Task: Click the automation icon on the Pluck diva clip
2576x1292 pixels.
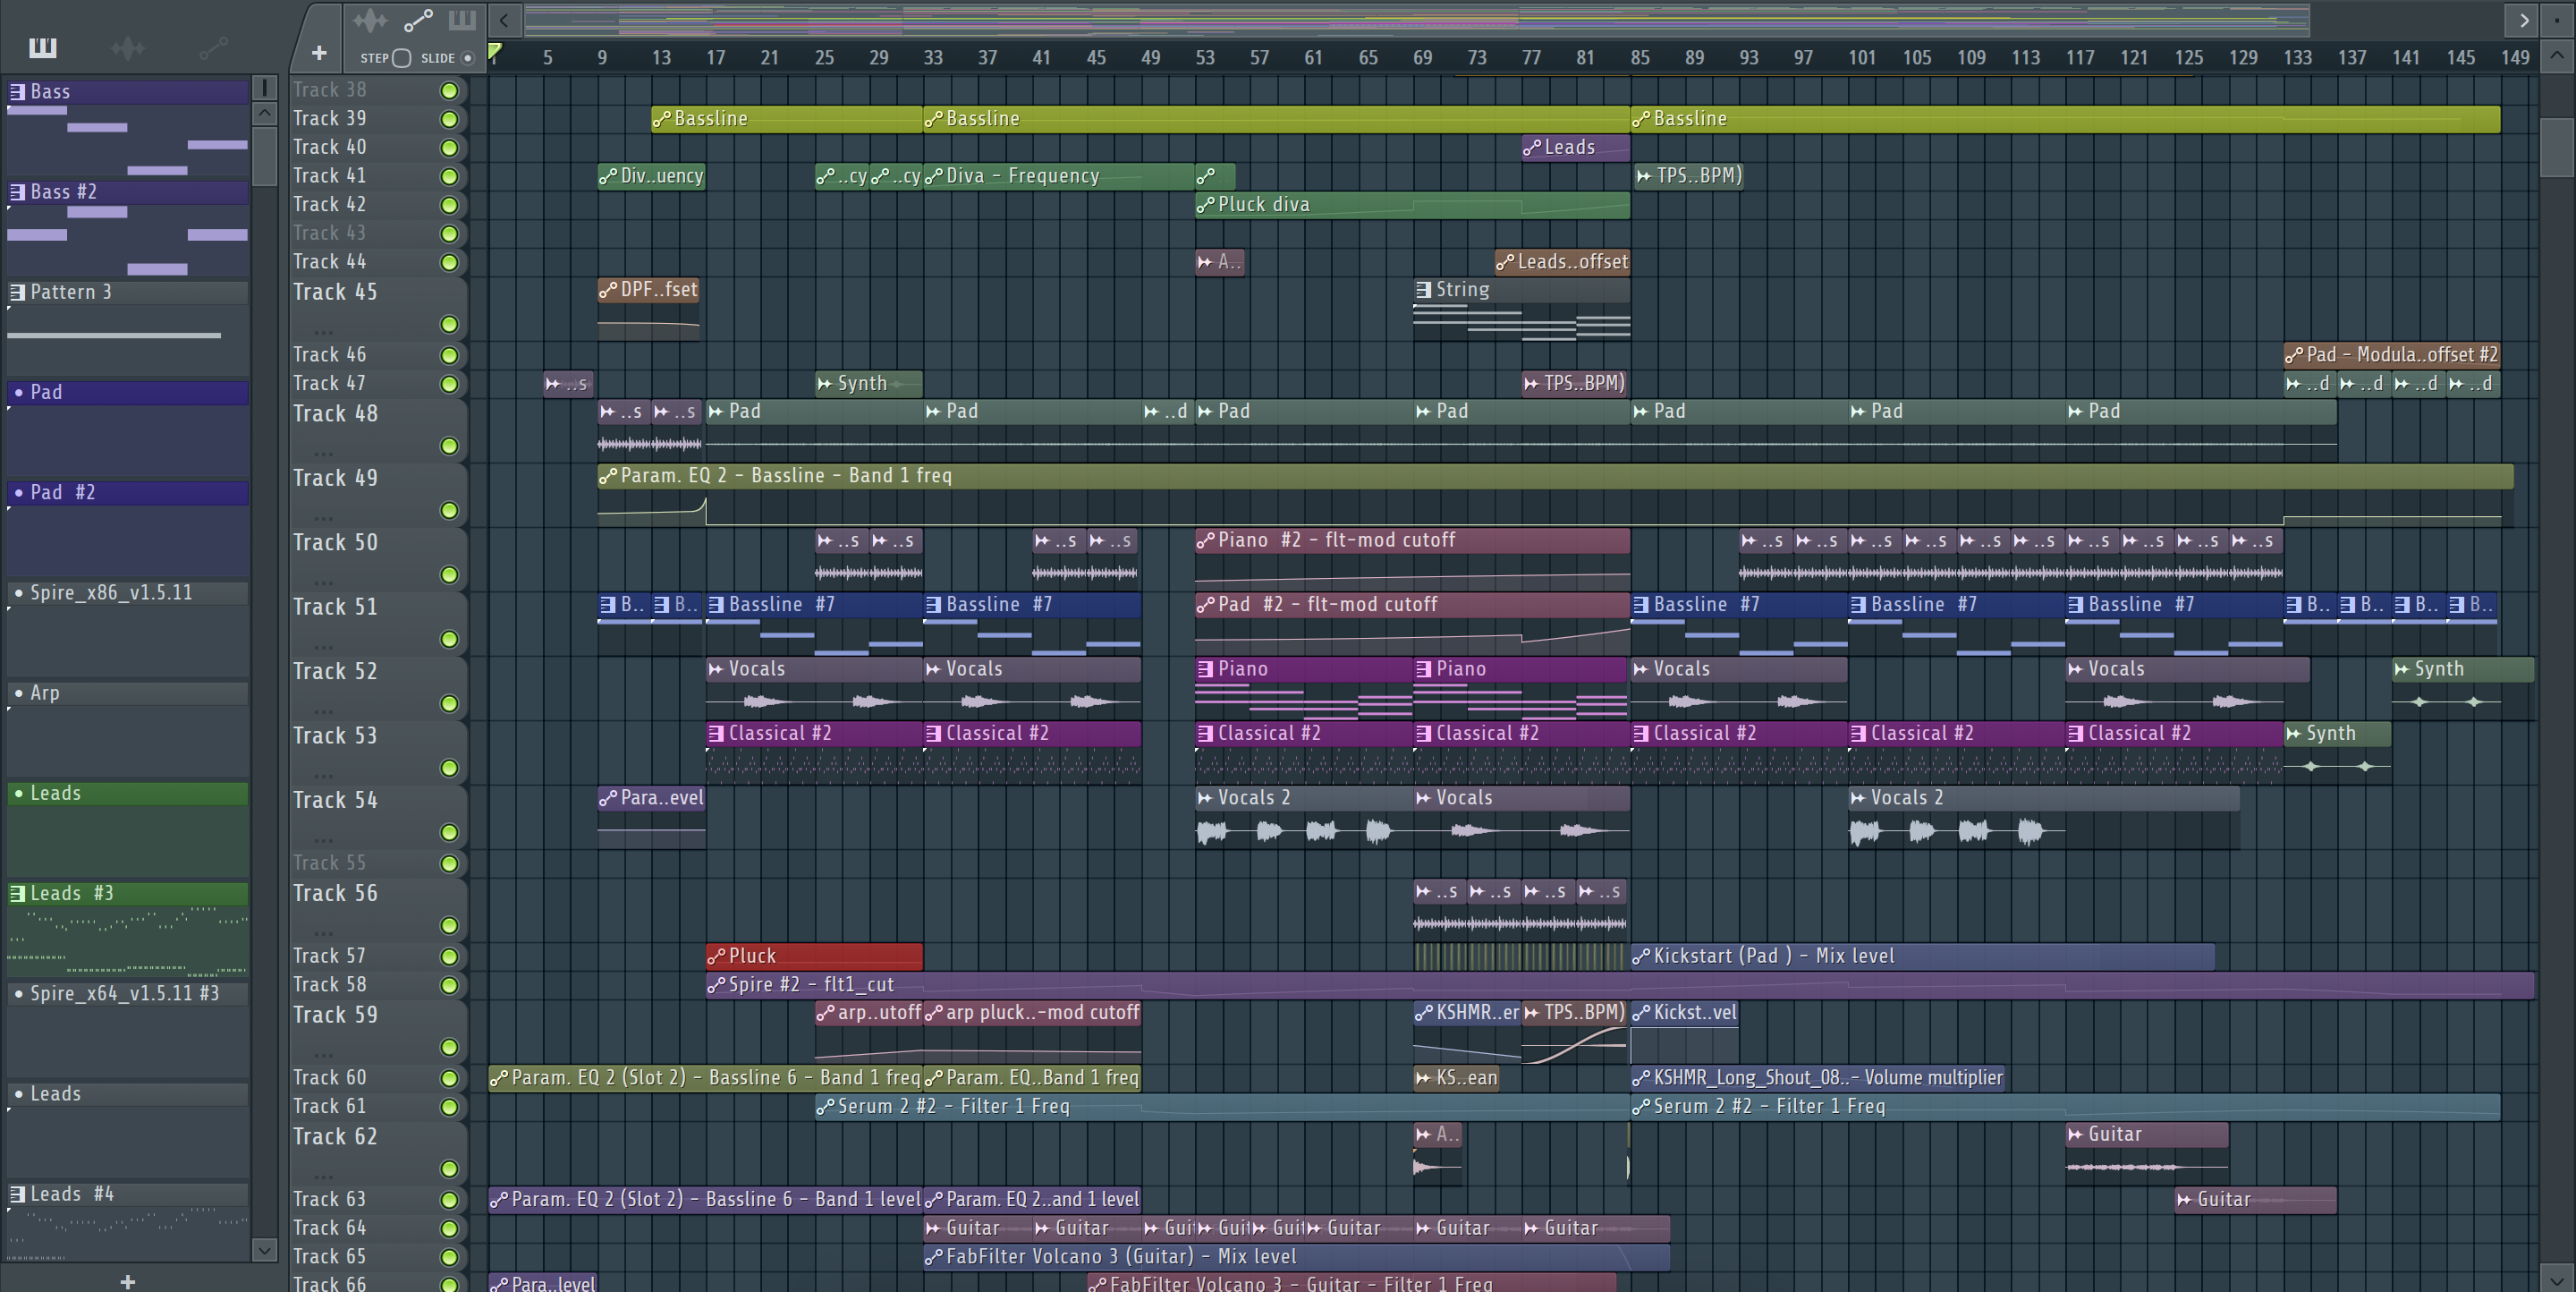Action: (1206, 205)
